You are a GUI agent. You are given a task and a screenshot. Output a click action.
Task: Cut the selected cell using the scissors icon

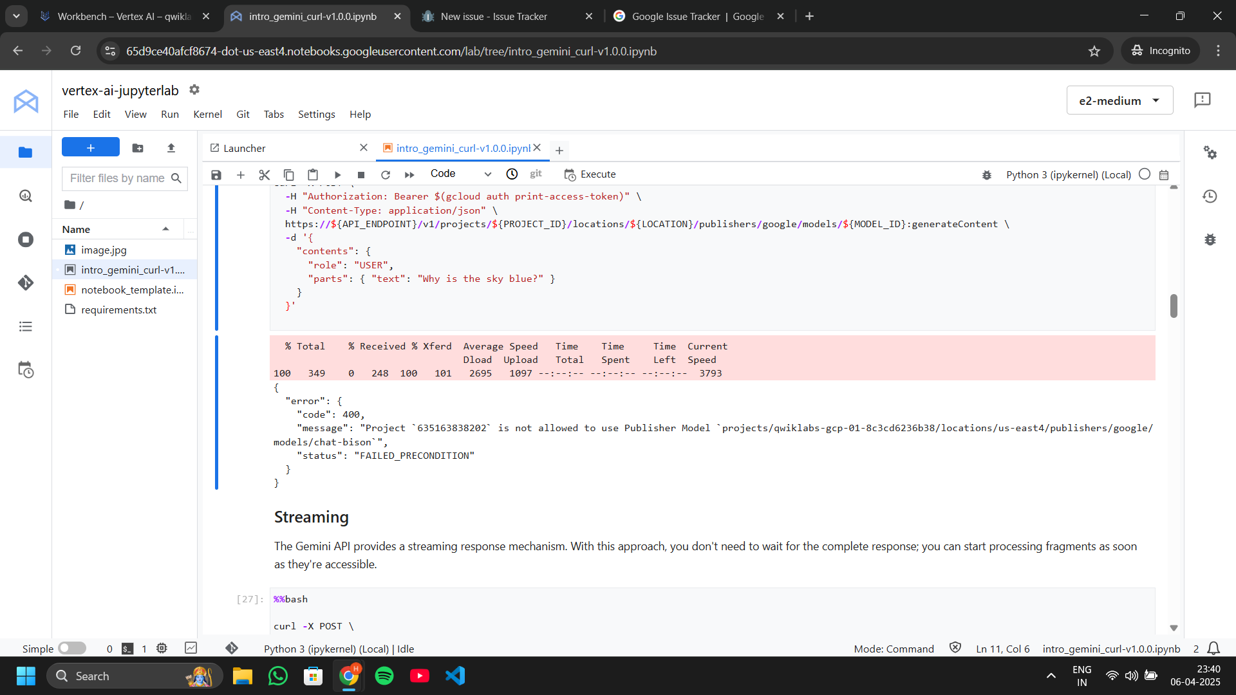[264, 174]
